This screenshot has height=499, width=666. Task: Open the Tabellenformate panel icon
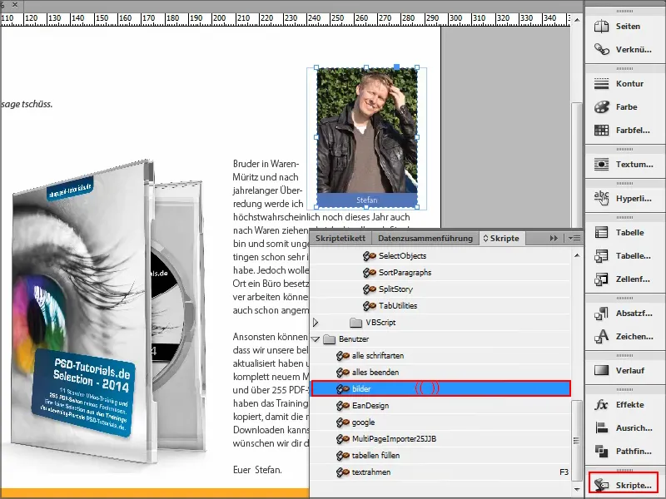[601, 256]
